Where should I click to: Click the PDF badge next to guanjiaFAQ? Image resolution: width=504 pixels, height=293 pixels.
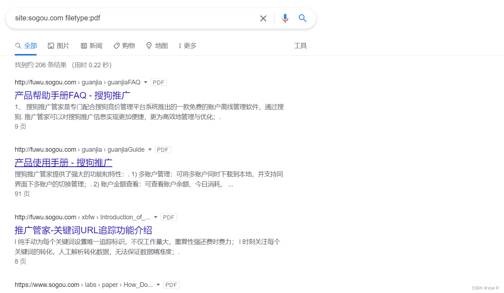tap(159, 82)
